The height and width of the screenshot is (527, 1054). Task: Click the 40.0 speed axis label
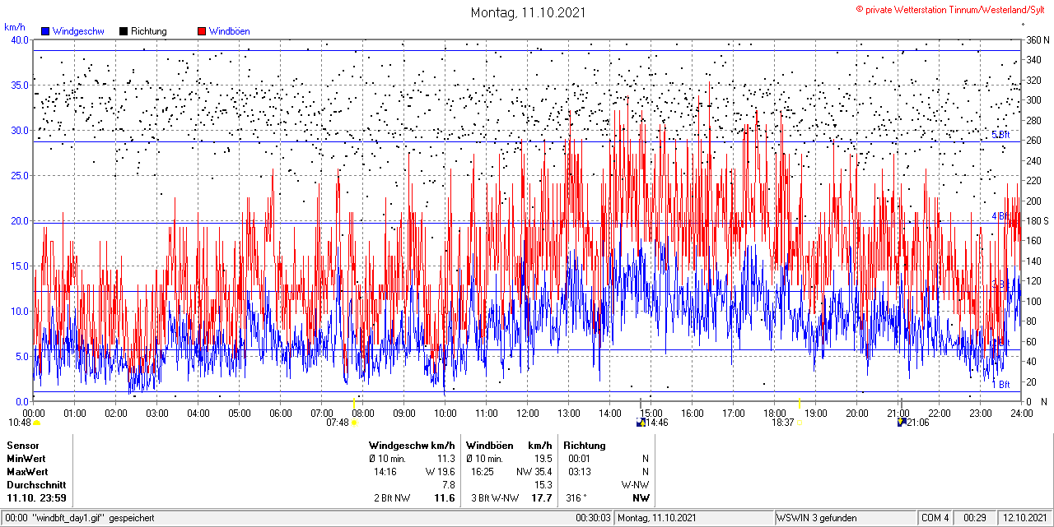[19, 39]
